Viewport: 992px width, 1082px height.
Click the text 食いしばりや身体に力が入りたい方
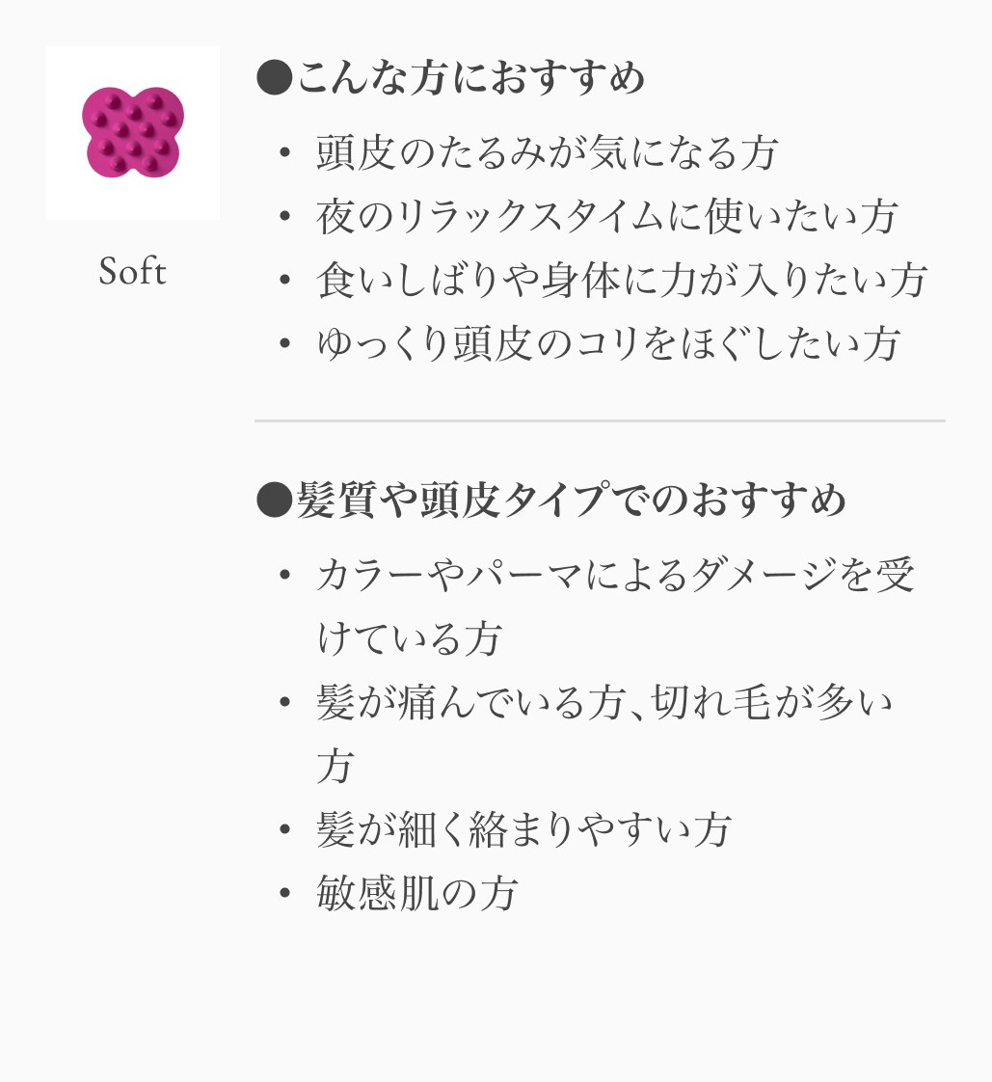(622, 281)
